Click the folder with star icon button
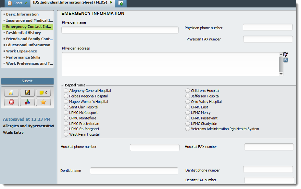Screen dimensions: 301x189 pos(11,93)
